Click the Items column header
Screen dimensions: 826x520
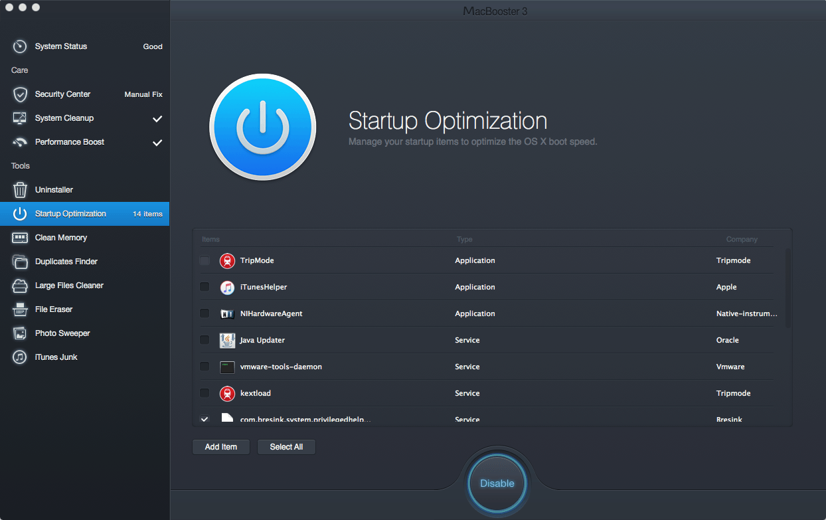point(210,239)
